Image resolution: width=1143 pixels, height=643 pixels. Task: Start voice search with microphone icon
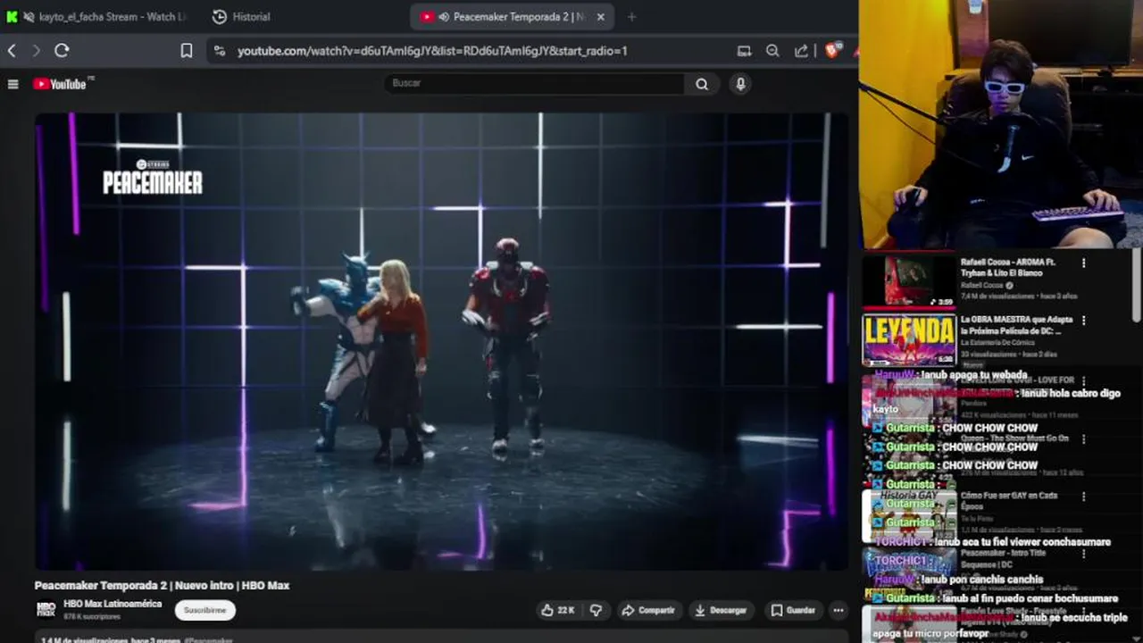(740, 84)
